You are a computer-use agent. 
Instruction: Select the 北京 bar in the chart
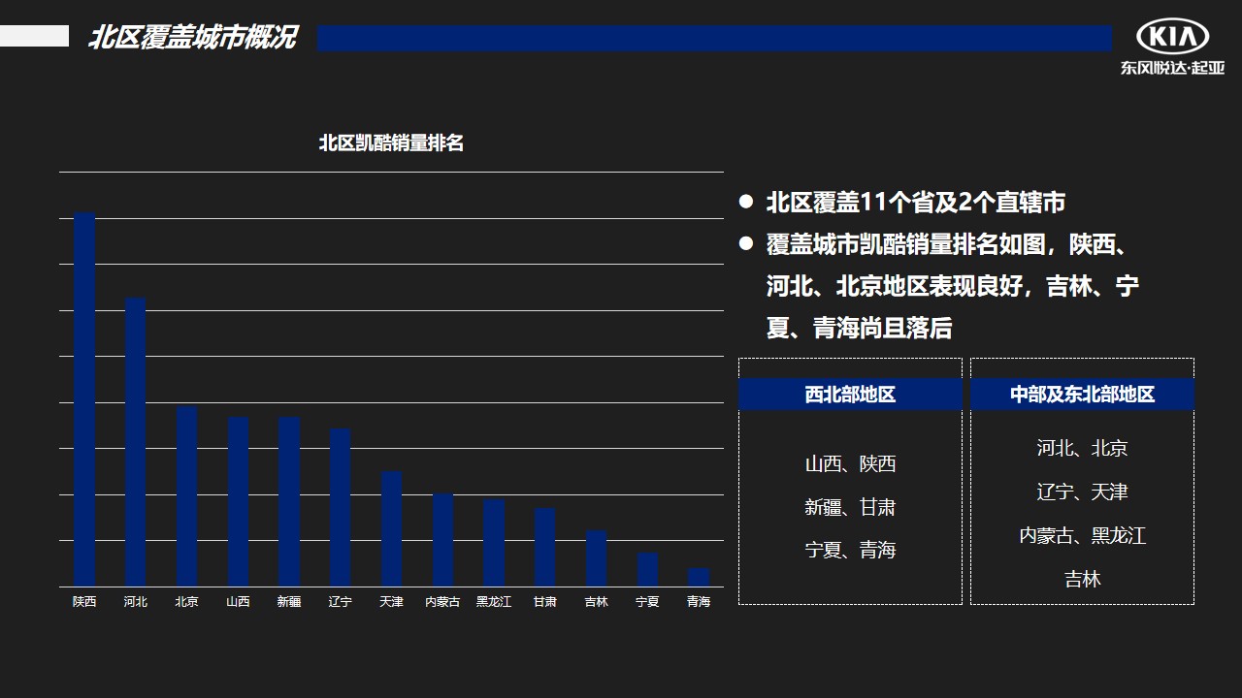pos(187,496)
